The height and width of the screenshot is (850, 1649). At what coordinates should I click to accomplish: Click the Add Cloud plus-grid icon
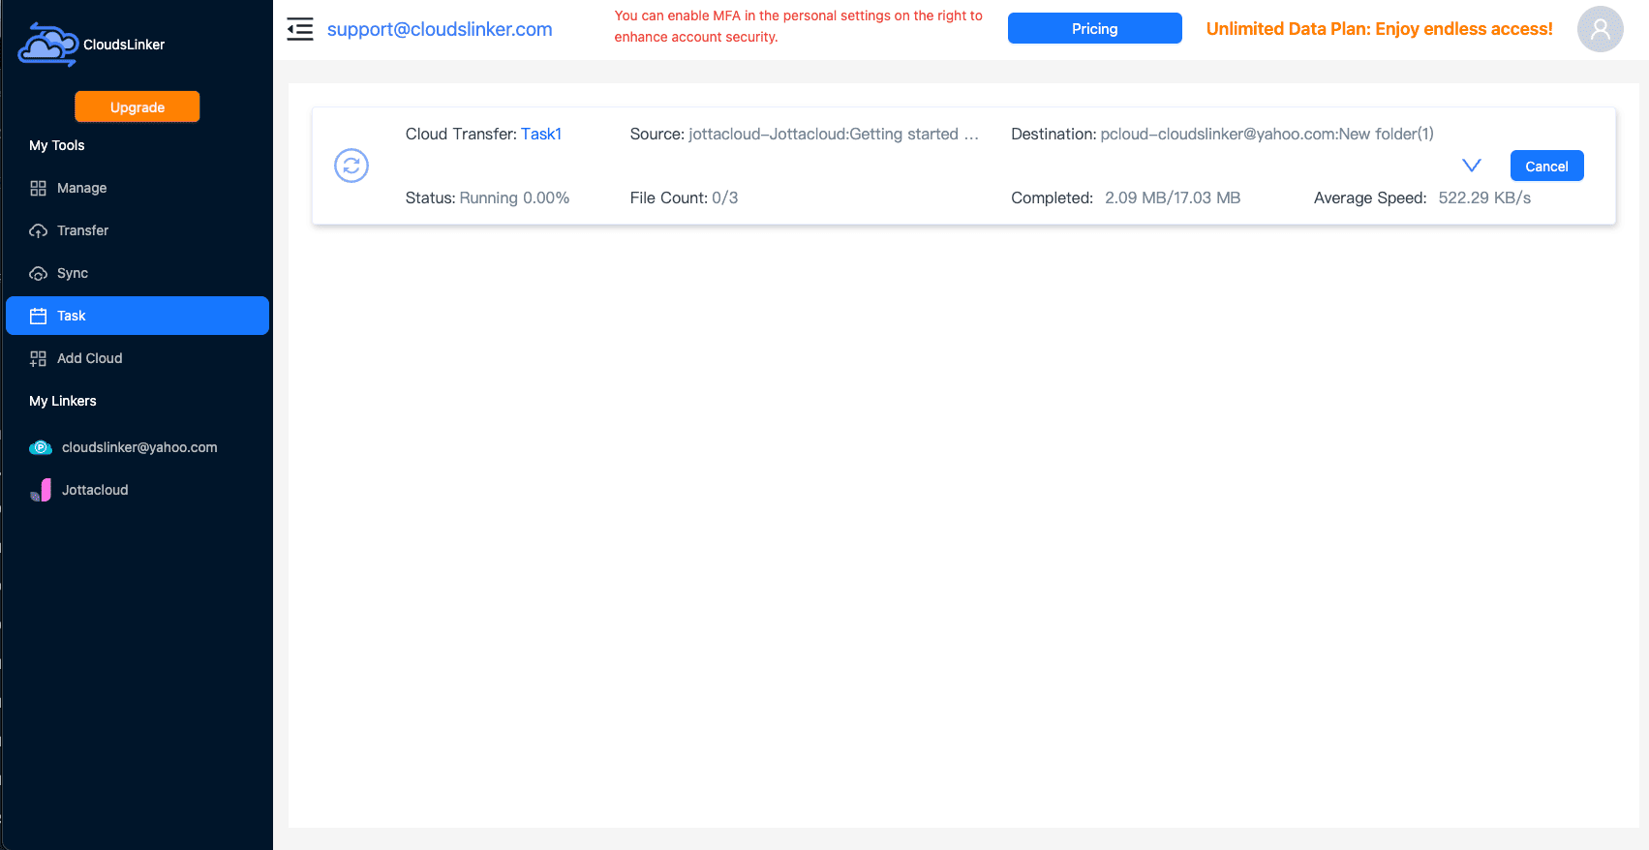click(38, 358)
